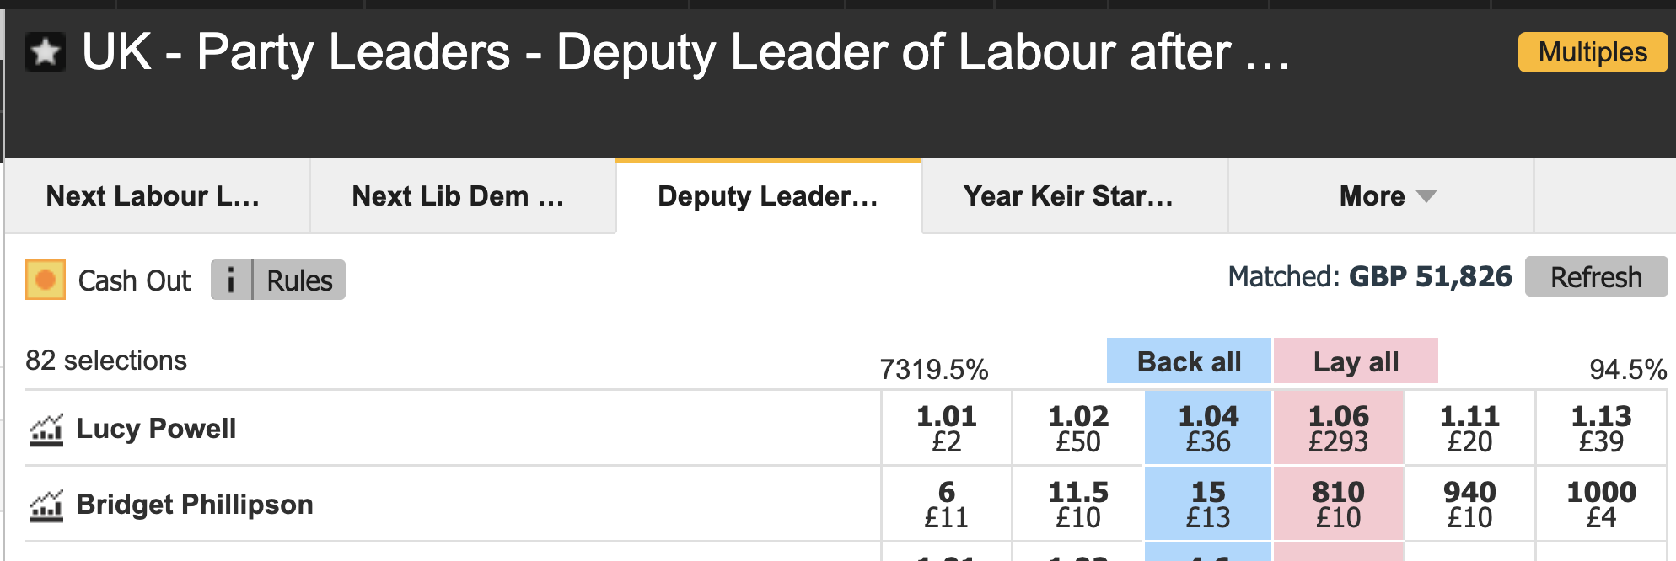Open the market Rules button
This screenshot has height=561, width=1676.
click(299, 280)
